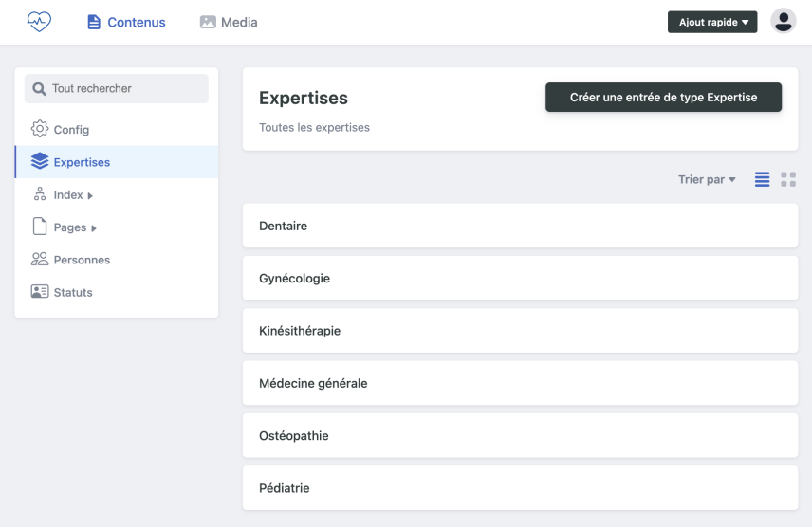
Task: Switch to the Media tab
Action: coord(229,22)
